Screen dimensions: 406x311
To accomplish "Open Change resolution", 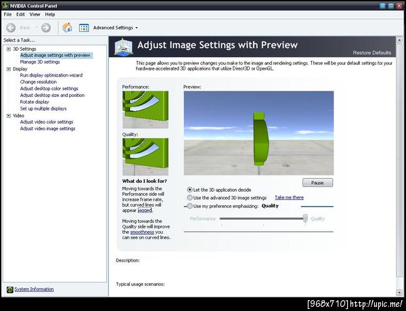I will pos(39,82).
